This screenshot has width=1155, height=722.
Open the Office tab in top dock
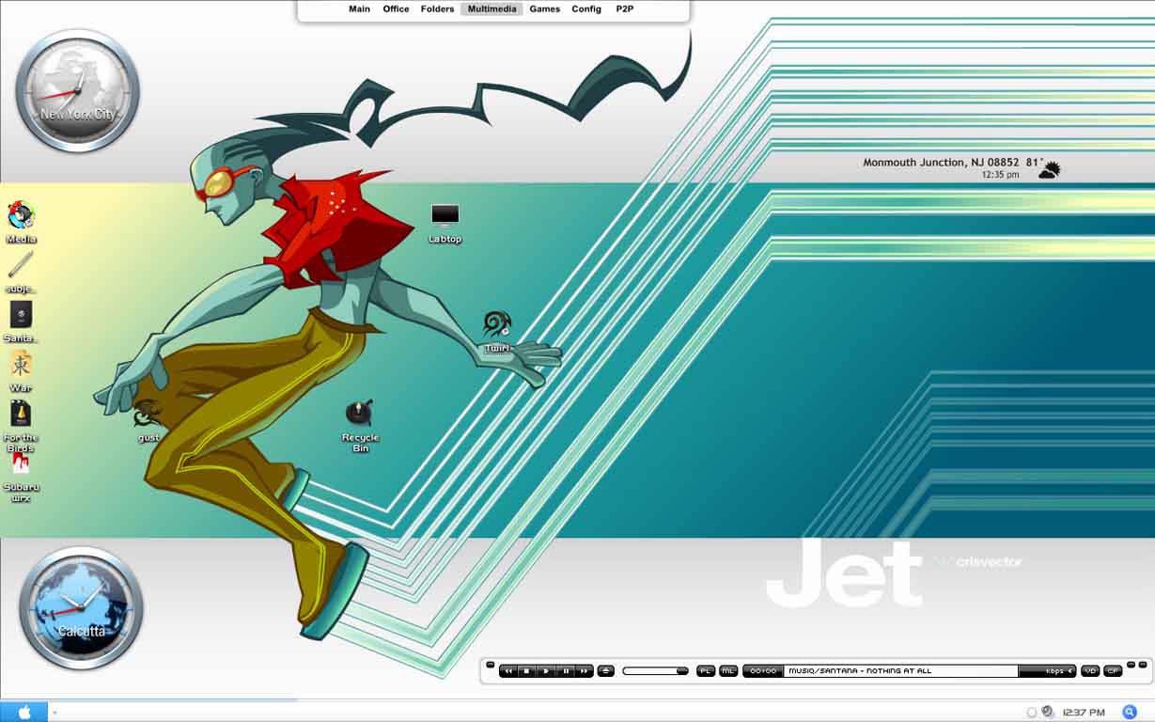click(x=396, y=9)
